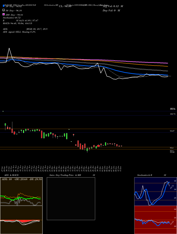Image resolution: width=177 pixels, height=234 pixels.
Task: Click the last candlestick on the right
Action: [121, 146]
